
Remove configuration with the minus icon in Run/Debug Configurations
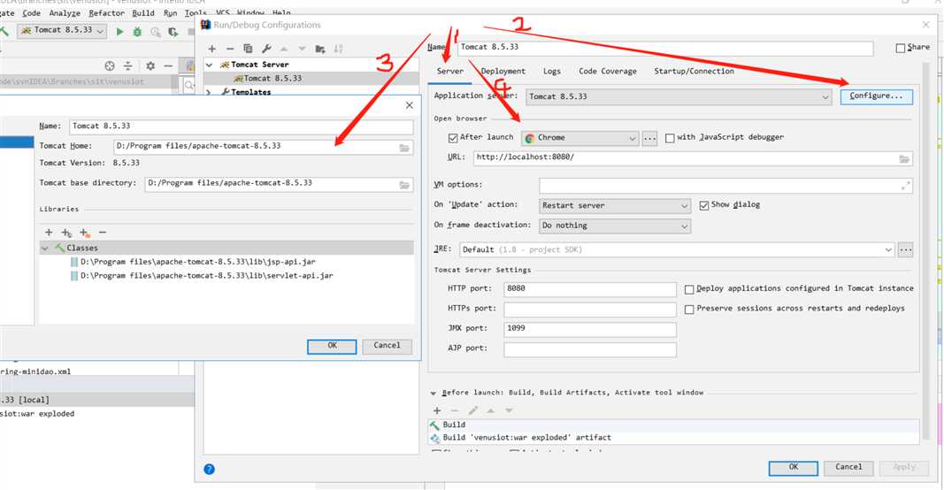[x=229, y=49]
